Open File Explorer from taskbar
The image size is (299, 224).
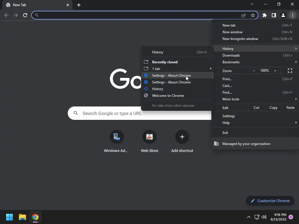coord(22,217)
